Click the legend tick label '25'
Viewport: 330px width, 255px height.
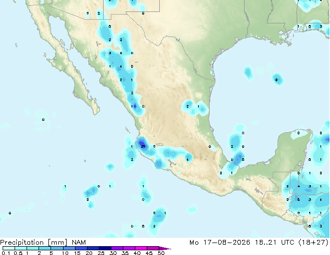point(101,253)
